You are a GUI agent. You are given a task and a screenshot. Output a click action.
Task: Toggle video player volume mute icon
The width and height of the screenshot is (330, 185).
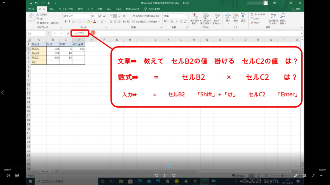pyautogui.click(x=8, y=176)
